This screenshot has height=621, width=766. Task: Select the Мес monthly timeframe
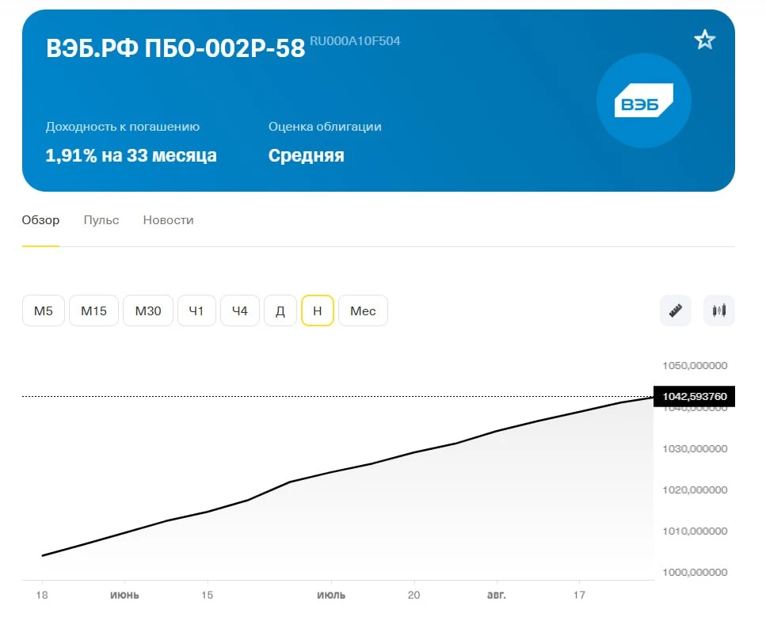click(363, 310)
